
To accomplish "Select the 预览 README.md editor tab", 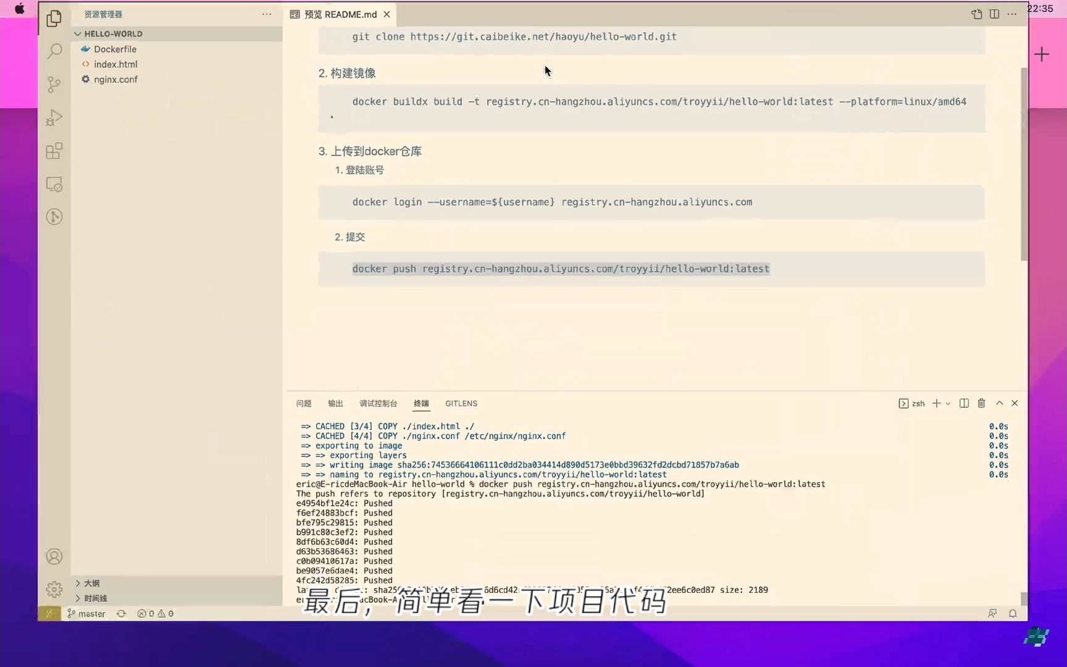I will click(341, 14).
